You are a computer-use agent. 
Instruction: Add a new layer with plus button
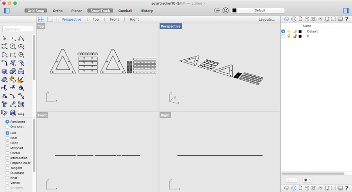click(289, 180)
